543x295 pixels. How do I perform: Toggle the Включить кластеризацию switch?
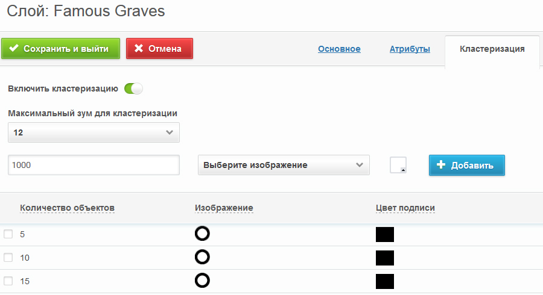click(x=133, y=89)
